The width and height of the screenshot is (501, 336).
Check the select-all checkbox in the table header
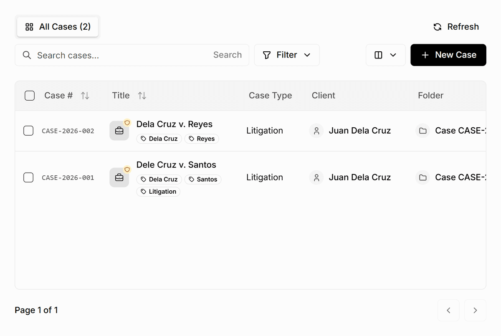30,96
